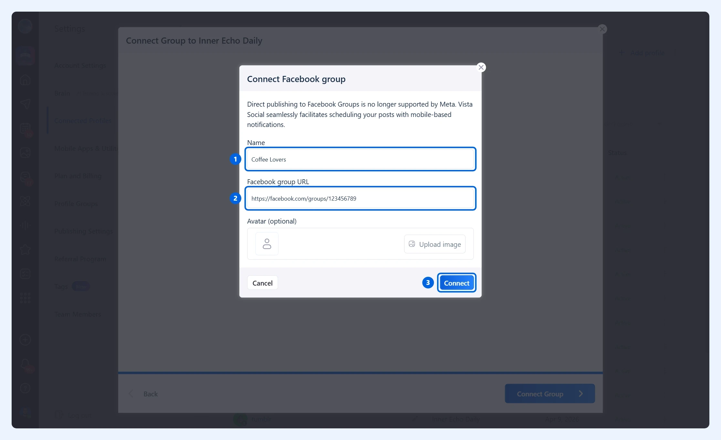This screenshot has height=440, width=721.
Task: Open the listening waveform icon in sidebar
Action: [x=25, y=225]
